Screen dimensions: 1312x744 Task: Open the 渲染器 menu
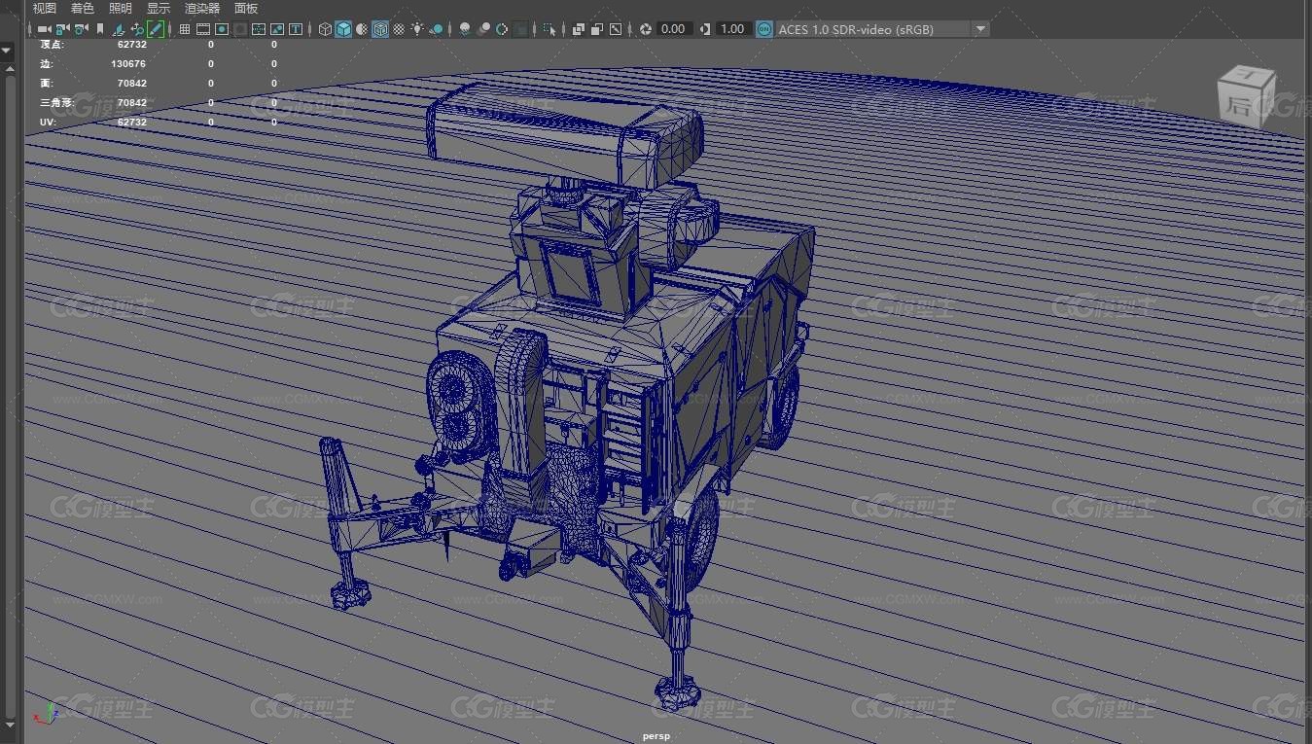click(202, 8)
